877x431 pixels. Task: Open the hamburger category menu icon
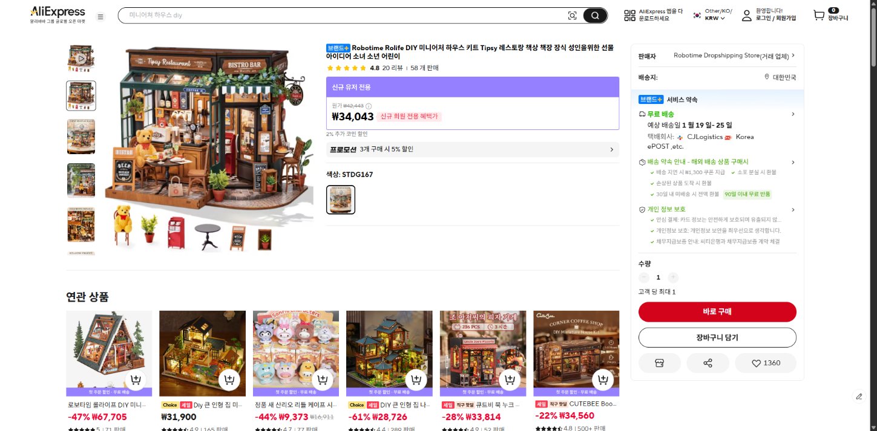tap(100, 16)
